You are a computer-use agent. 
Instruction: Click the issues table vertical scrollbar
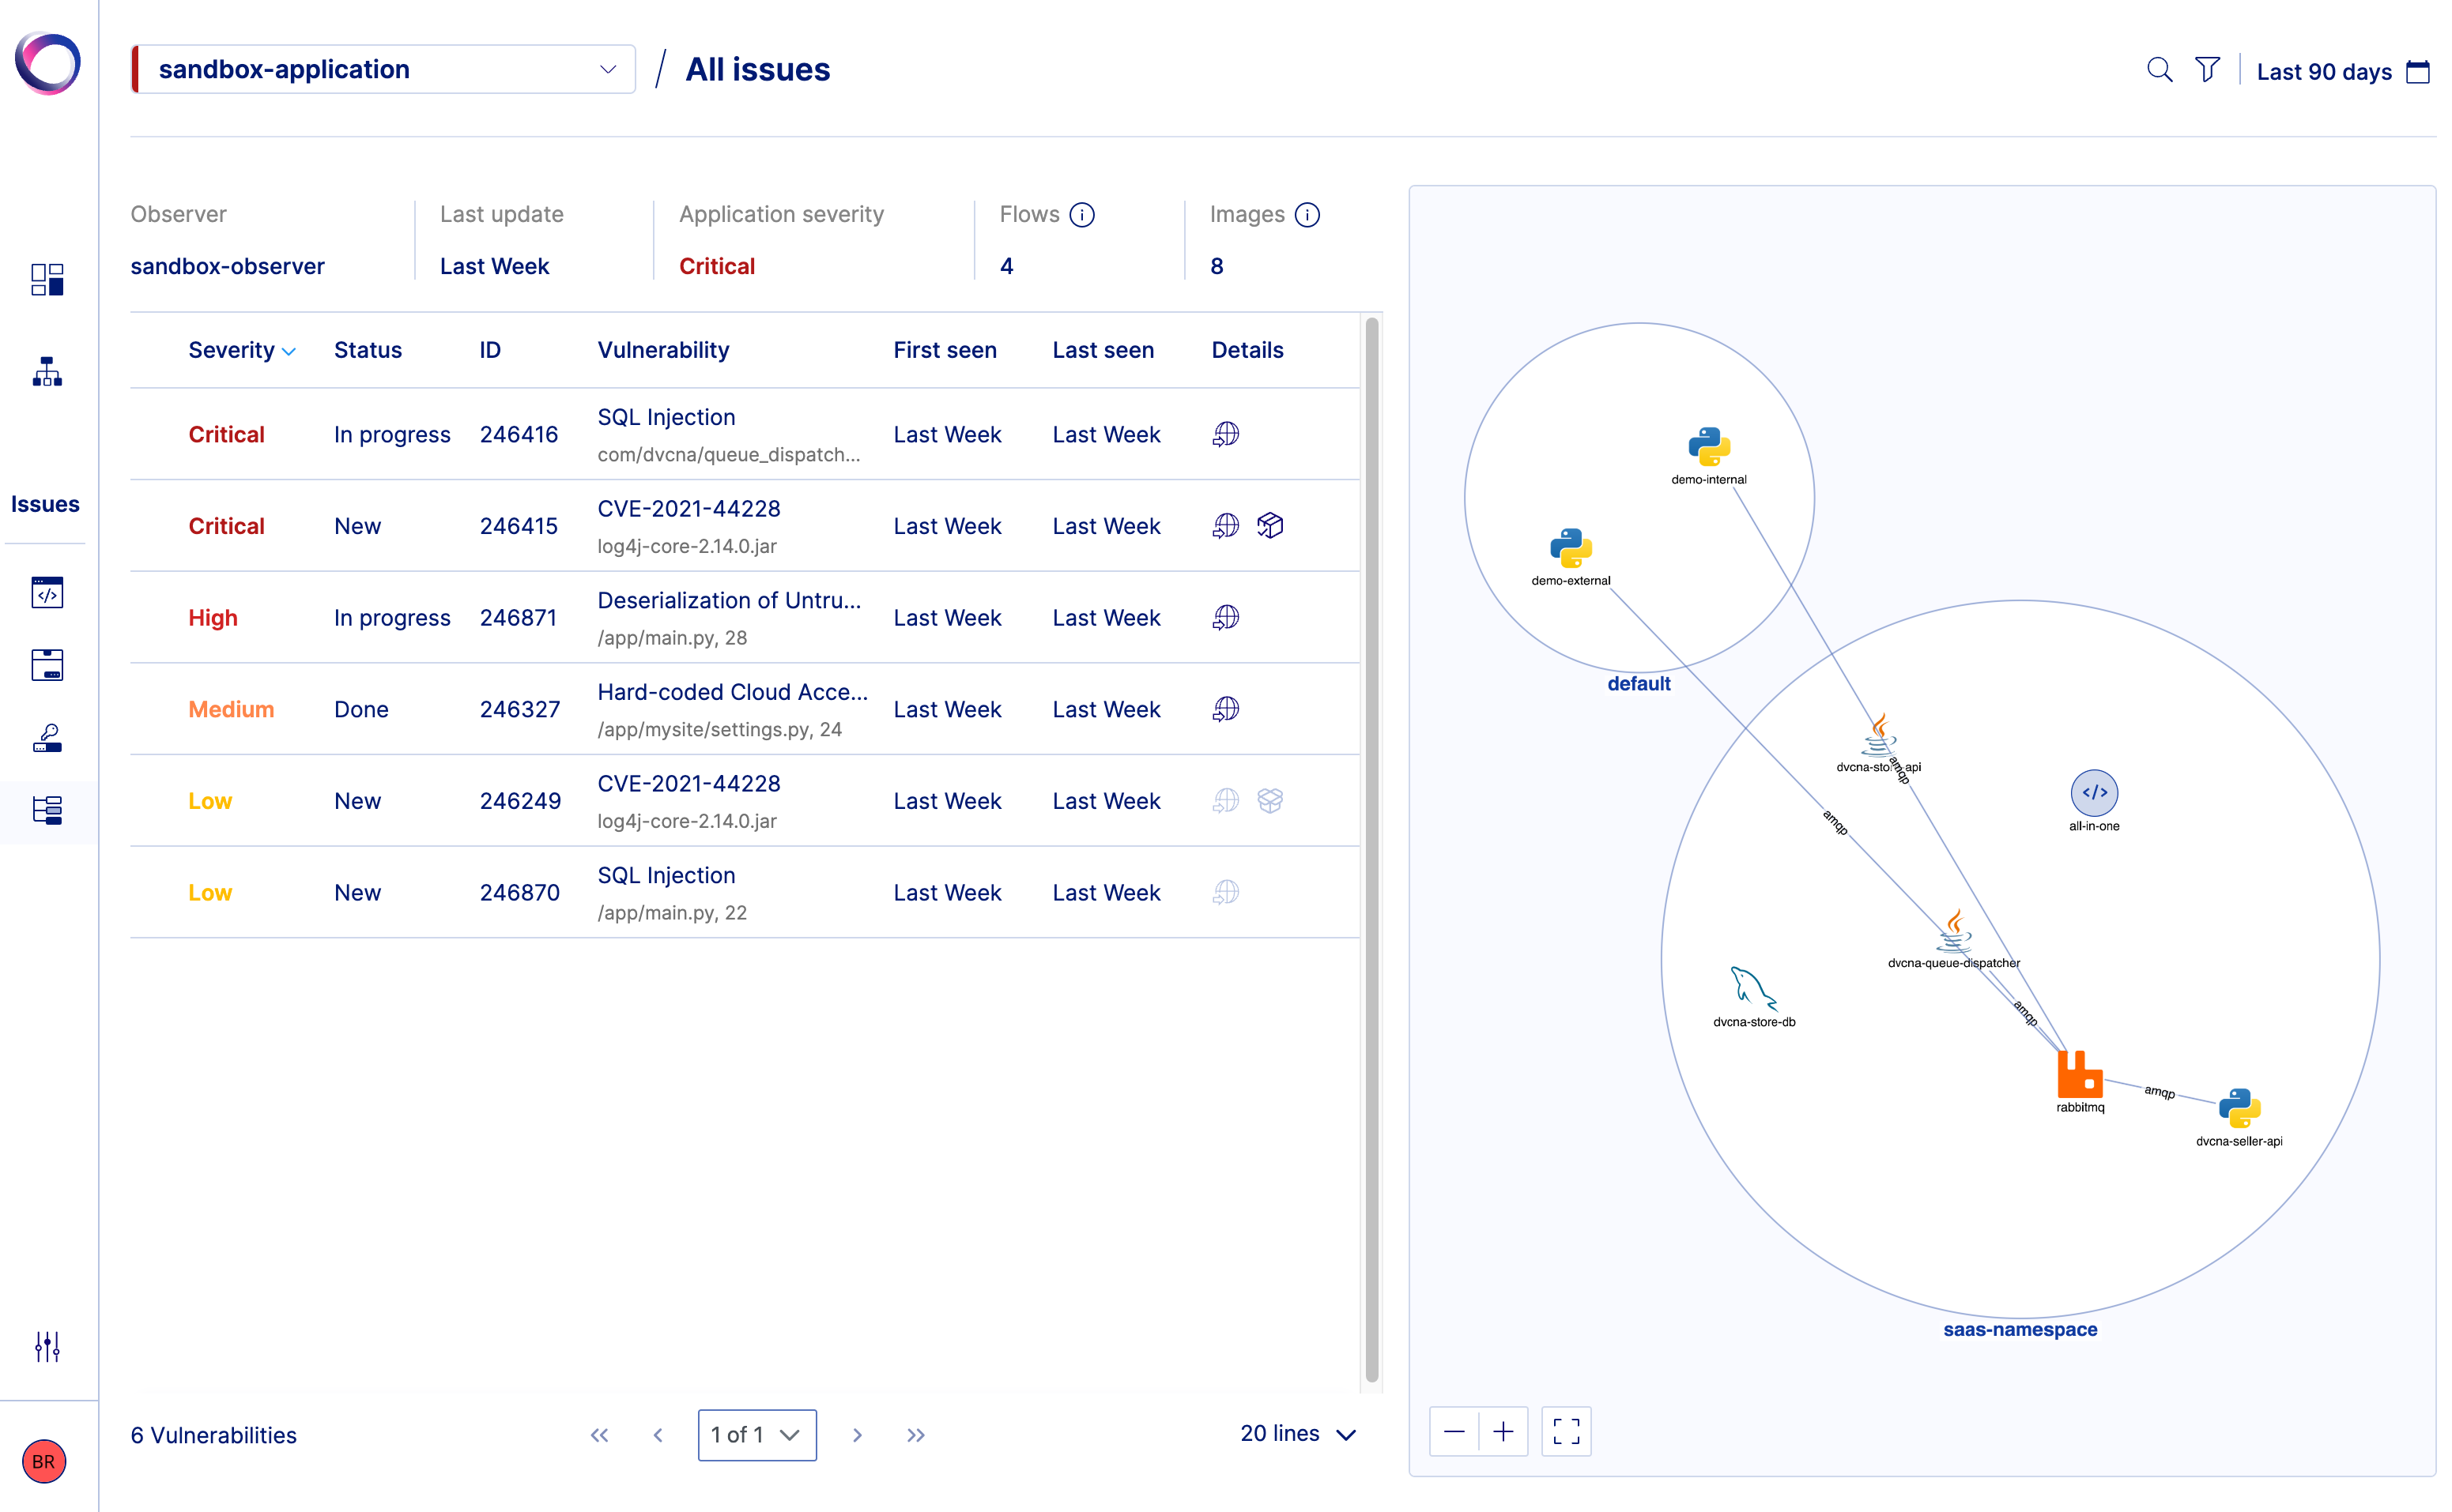point(1371,850)
